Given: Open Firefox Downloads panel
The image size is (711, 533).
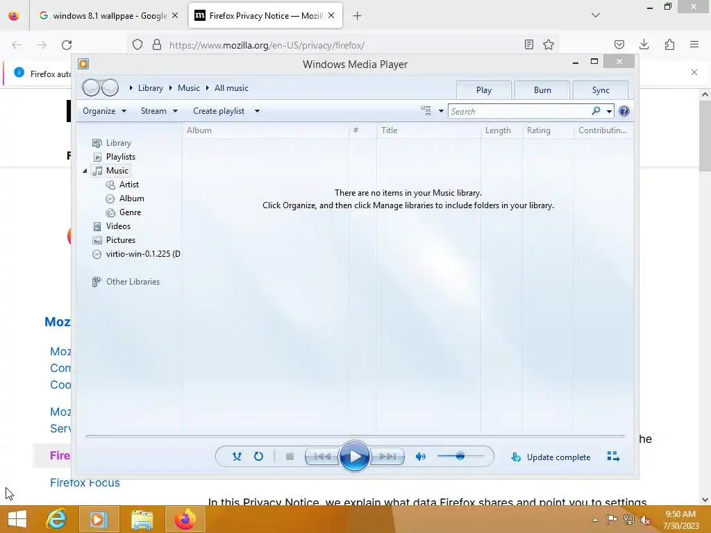Looking at the screenshot, I should (x=644, y=44).
